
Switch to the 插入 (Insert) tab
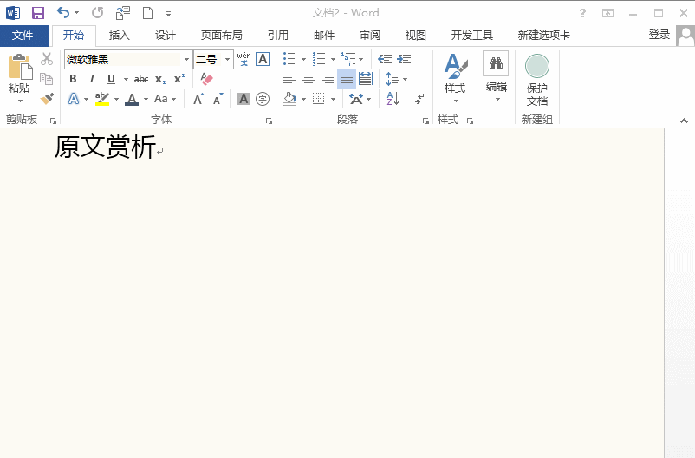click(119, 36)
